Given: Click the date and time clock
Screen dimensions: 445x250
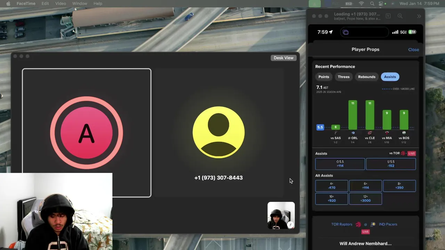Looking at the screenshot, I should (x=419, y=3).
